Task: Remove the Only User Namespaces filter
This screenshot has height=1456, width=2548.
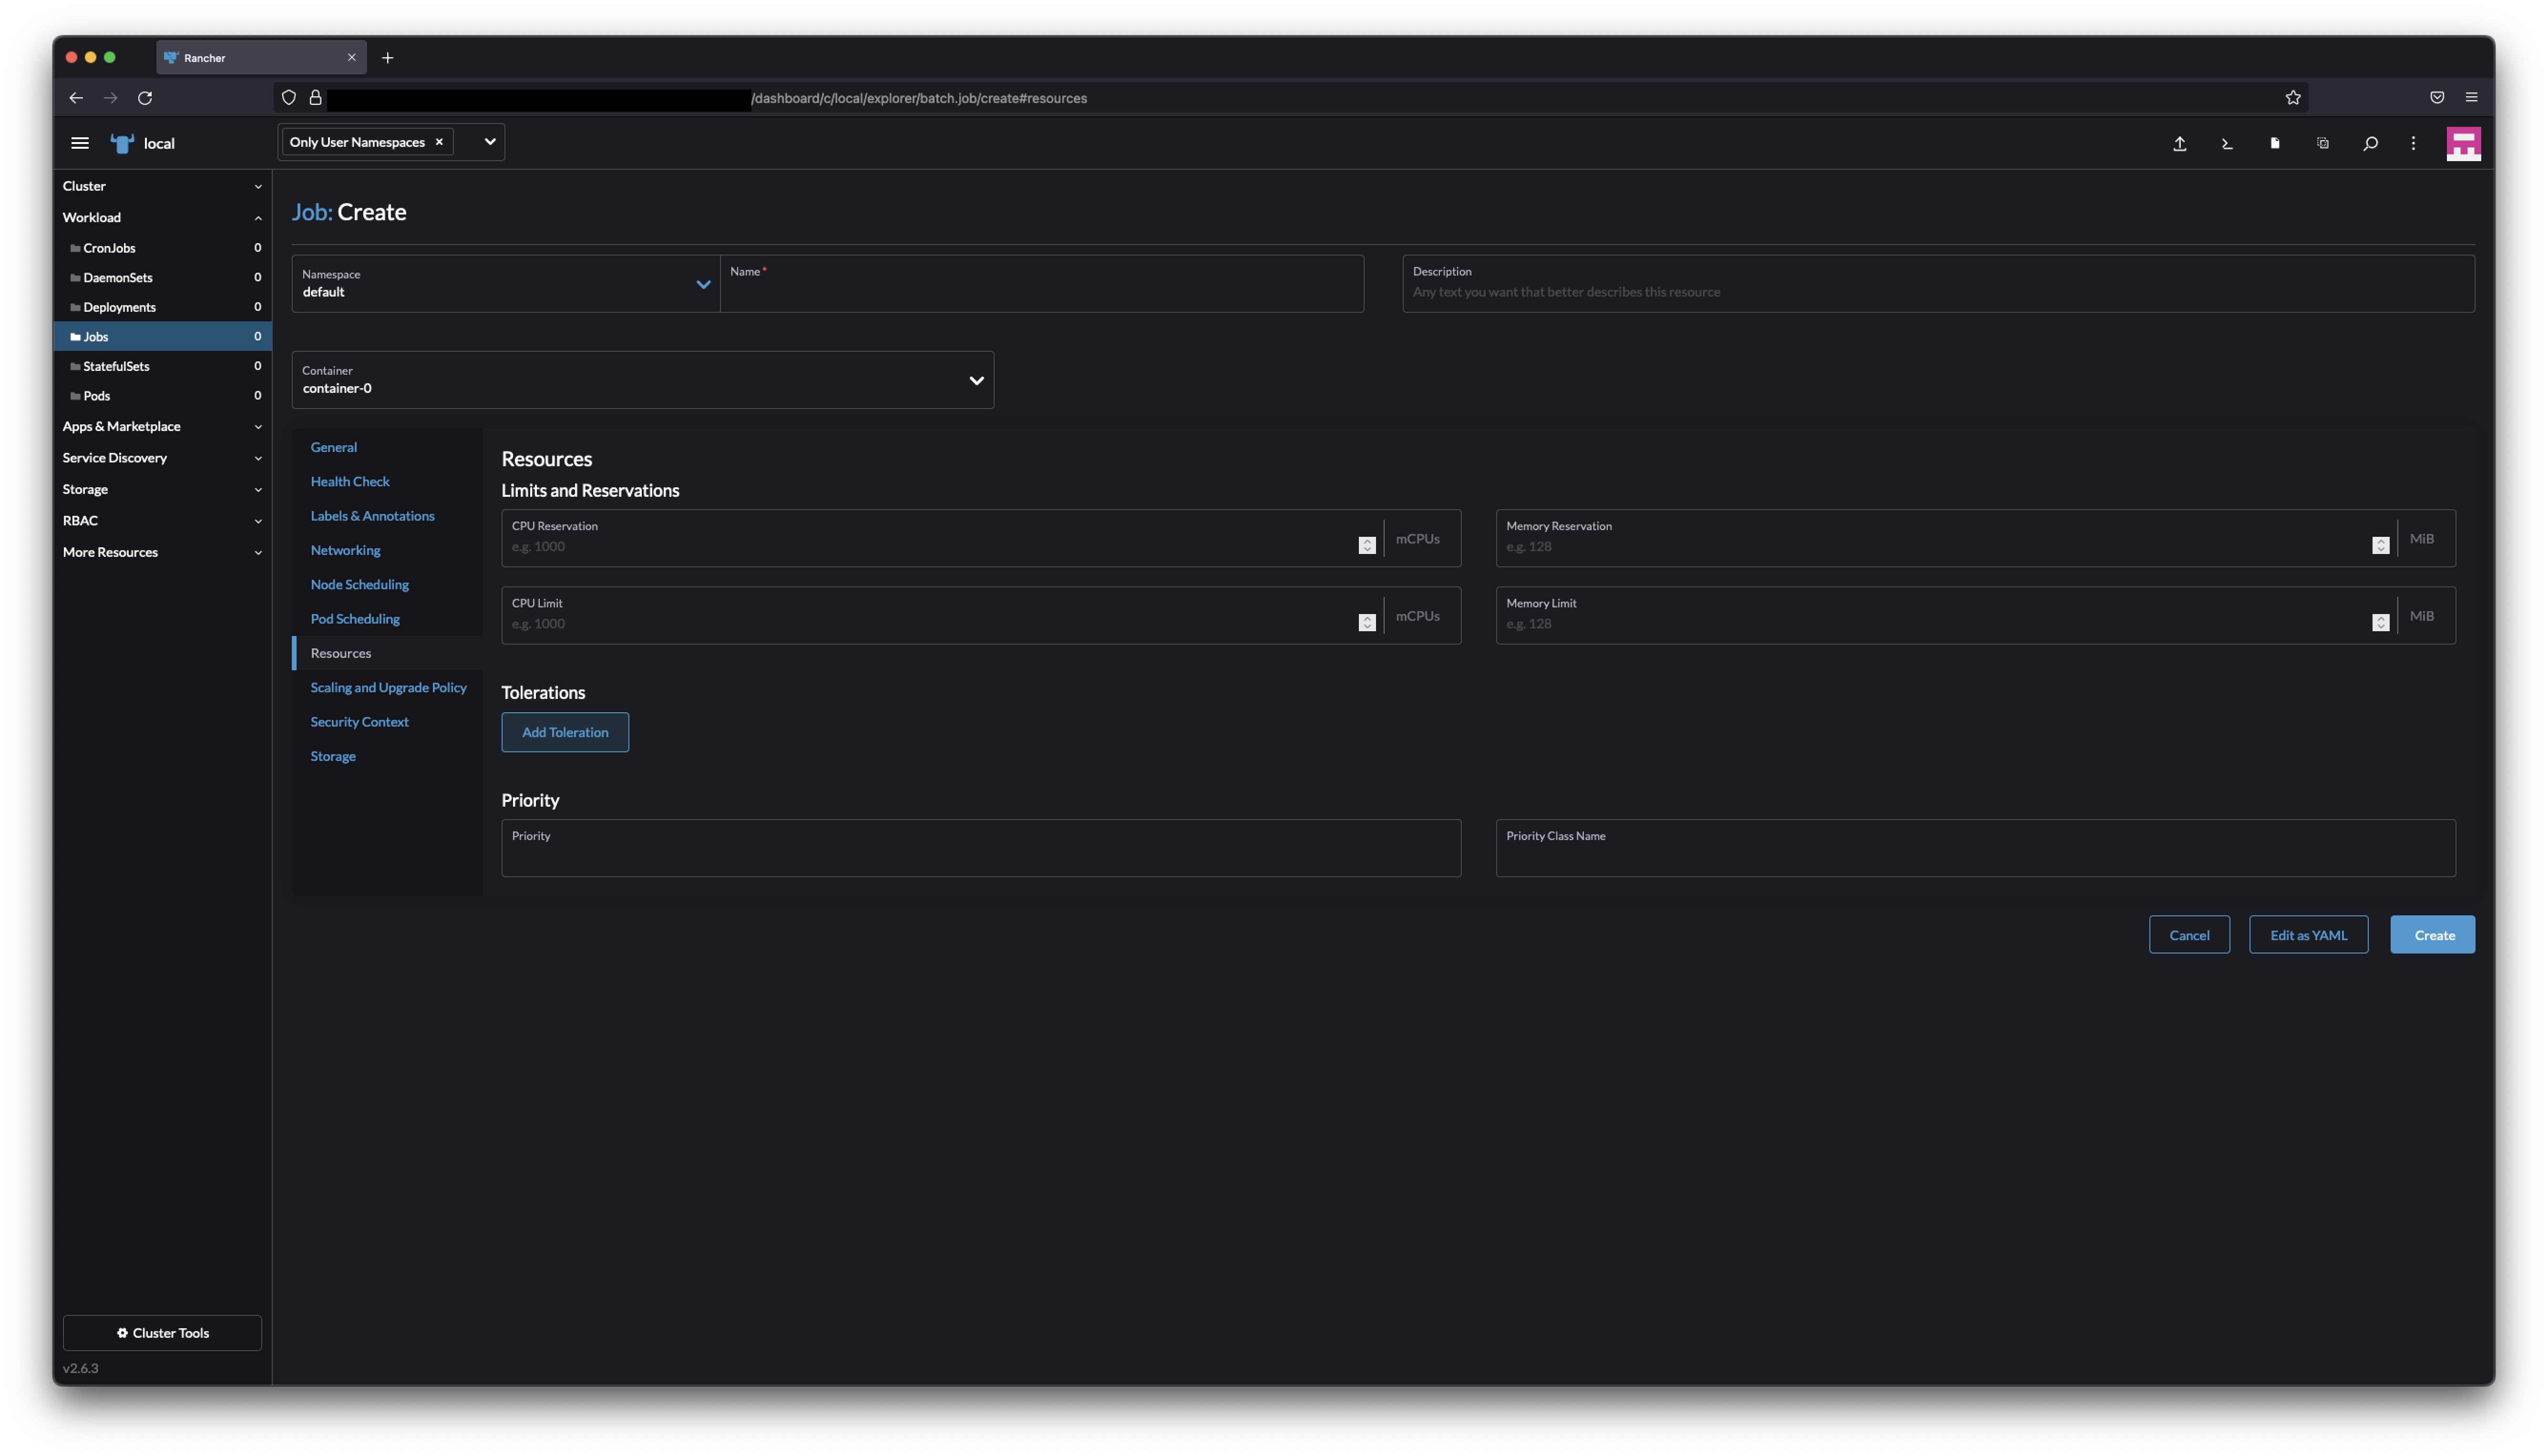Action: (x=439, y=141)
